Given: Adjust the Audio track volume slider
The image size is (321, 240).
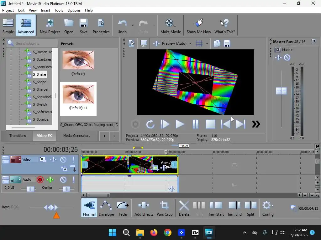Looking at the screenshot, I should click(x=31, y=189).
